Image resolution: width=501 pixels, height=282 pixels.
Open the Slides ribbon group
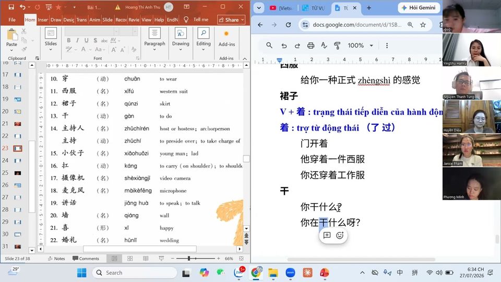tap(51, 39)
